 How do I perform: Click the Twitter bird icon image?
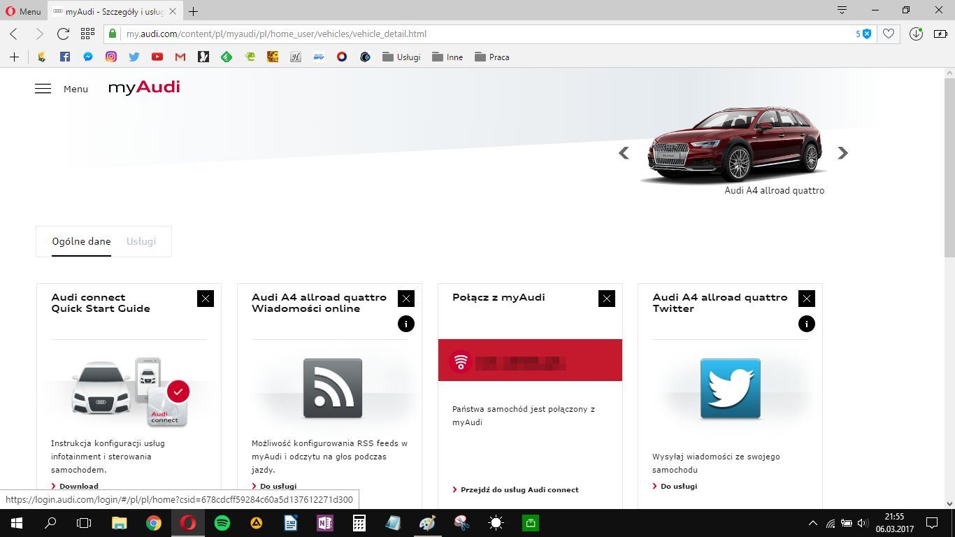[731, 388]
